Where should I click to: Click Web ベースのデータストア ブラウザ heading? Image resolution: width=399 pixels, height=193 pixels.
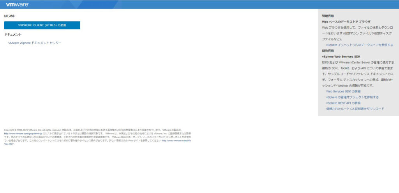[346, 22]
